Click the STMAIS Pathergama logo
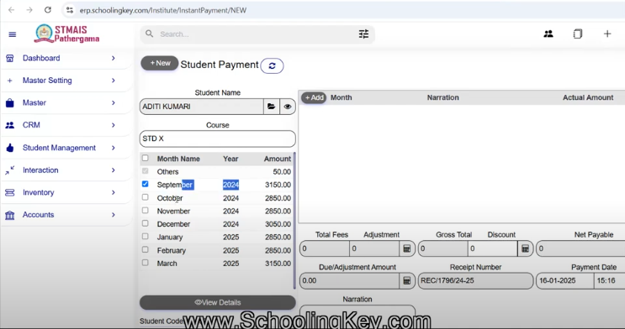Screen dimensions: 625x329 [x=66, y=34]
